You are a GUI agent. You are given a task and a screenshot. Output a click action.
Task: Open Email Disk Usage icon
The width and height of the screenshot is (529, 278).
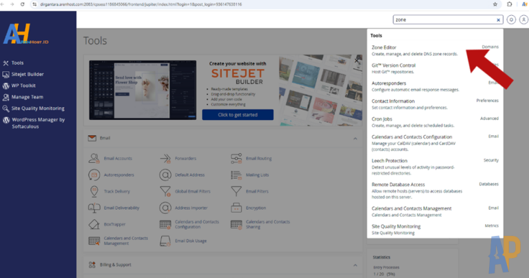coord(165,241)
